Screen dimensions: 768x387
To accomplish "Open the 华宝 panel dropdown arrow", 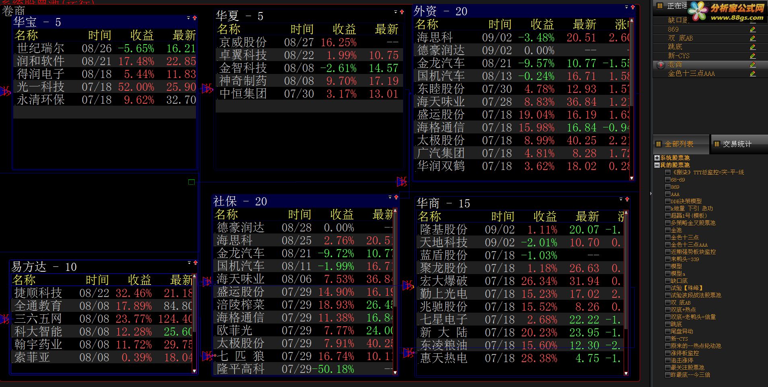I will [x=188, y=18].
